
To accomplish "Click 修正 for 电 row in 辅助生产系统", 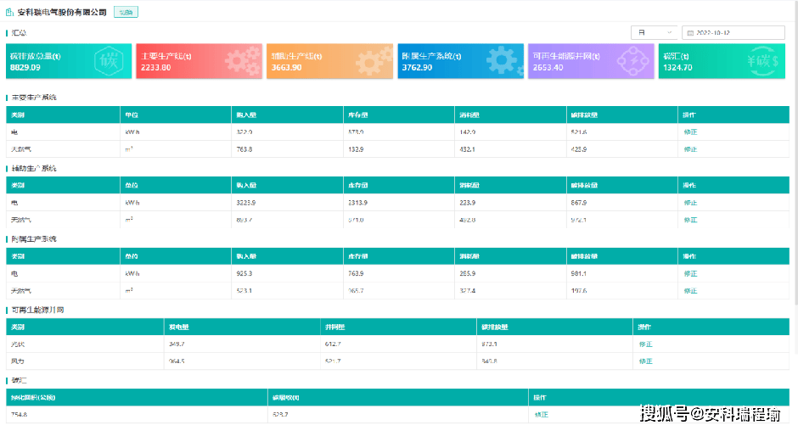I will pyautogui.click(x=690, y=203).
